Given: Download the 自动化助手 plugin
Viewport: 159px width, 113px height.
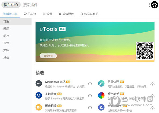Looking at the screenshot, I should point(152,108).
